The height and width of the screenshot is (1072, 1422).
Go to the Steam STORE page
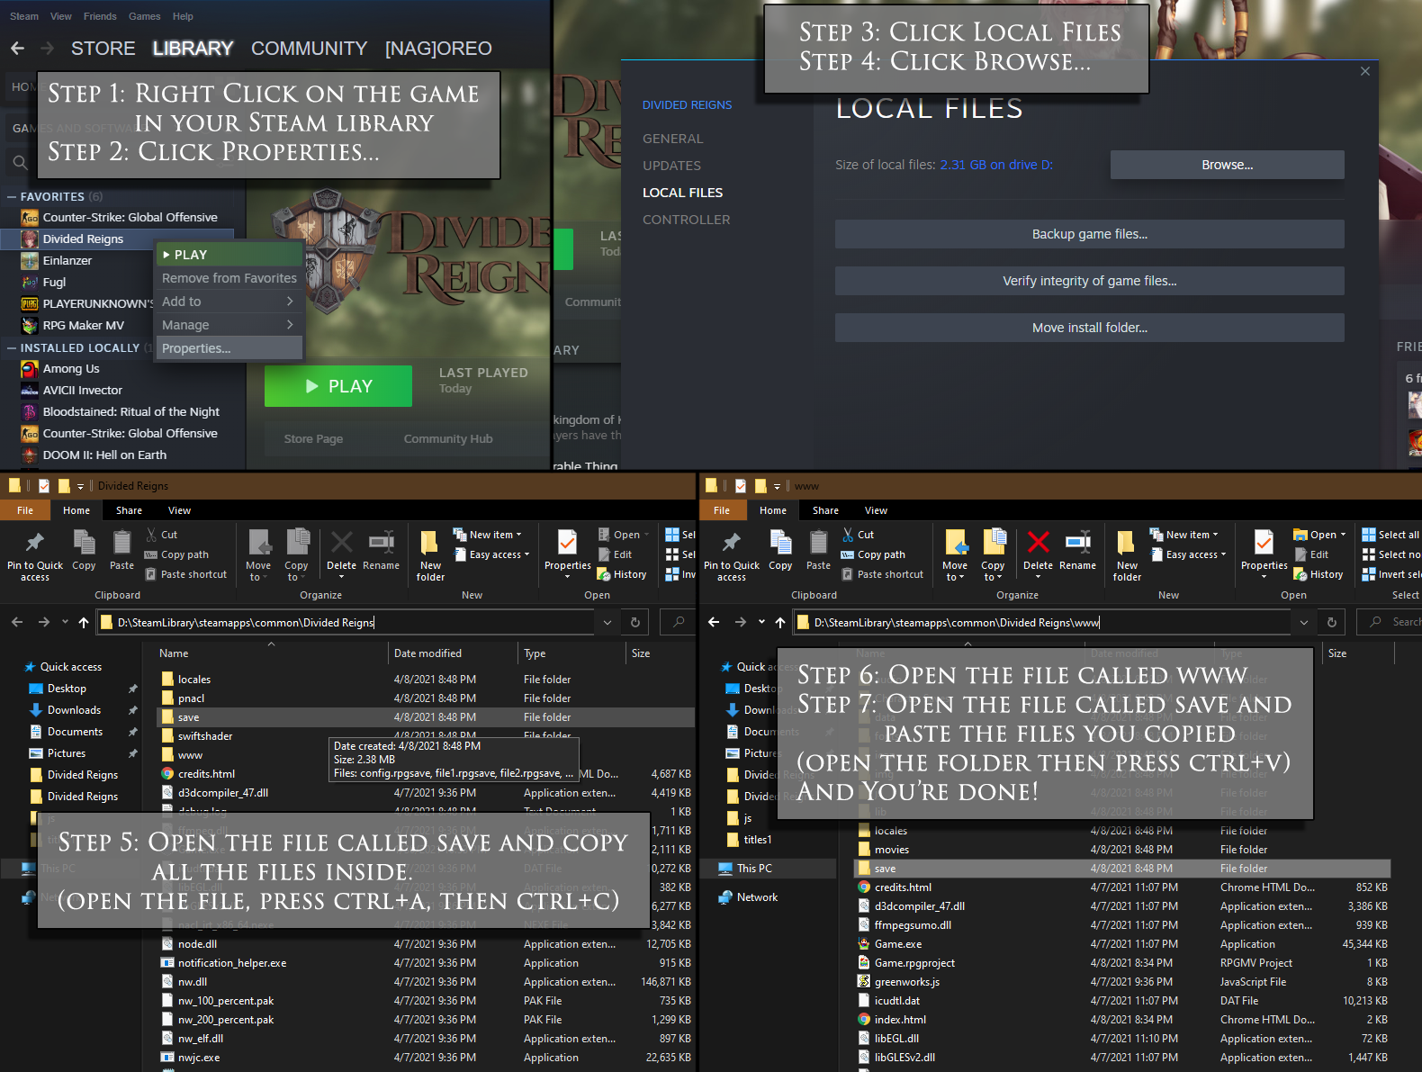[x=103, y=49]
